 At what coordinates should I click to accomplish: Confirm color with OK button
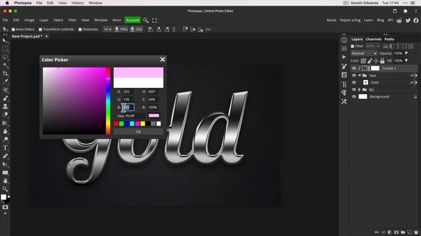pos(138,132)
